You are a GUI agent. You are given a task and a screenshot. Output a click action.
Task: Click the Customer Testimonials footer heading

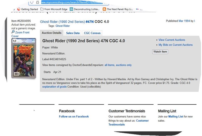point(127,111)
